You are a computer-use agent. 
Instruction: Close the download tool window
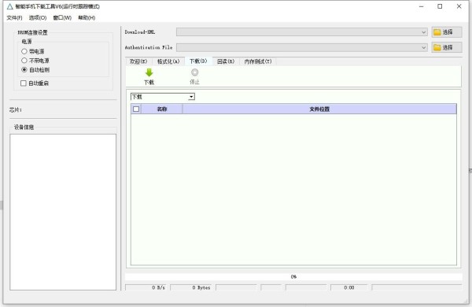coord(459,6)
